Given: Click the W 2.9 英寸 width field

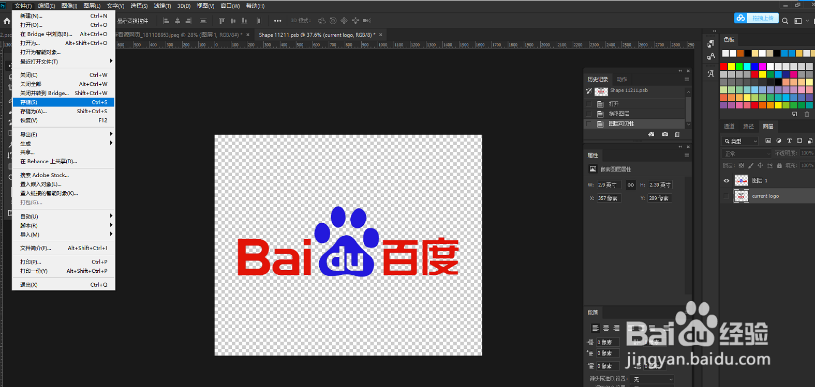Looking at the screenshot, I should click(609, 184).
